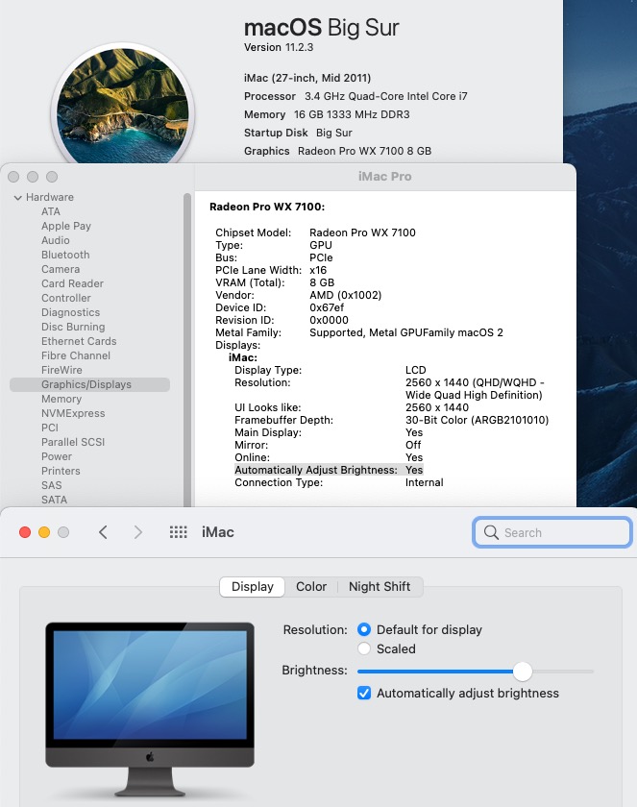The image size is (637, 807).
Task: Click the back arrow in Displays preferences
Action: 103,532
